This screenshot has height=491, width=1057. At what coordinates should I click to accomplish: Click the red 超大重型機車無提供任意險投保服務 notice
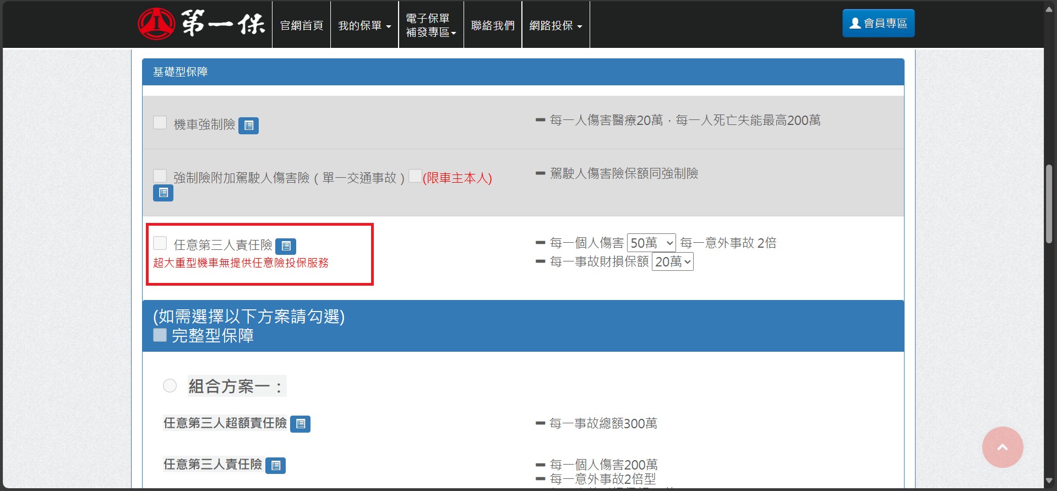pos(241,263)
